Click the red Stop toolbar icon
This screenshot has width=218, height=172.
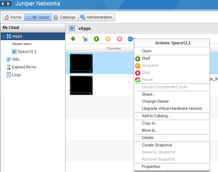120,39
